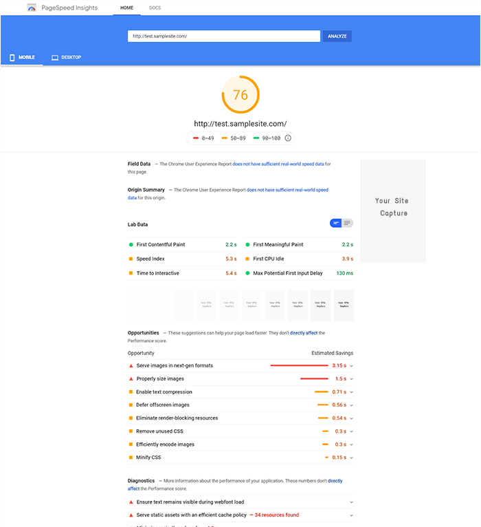Image resolution: width=481 pixels, height=527 pixels.
Task: Expand the Enable text compression opportunity
Action: (351, 392)
